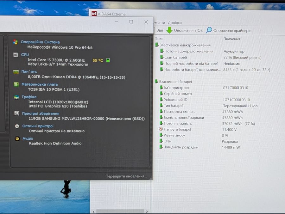Click the icon beside Унікальний ID
This screenshot has width=285, height=214.
point(161,100)
